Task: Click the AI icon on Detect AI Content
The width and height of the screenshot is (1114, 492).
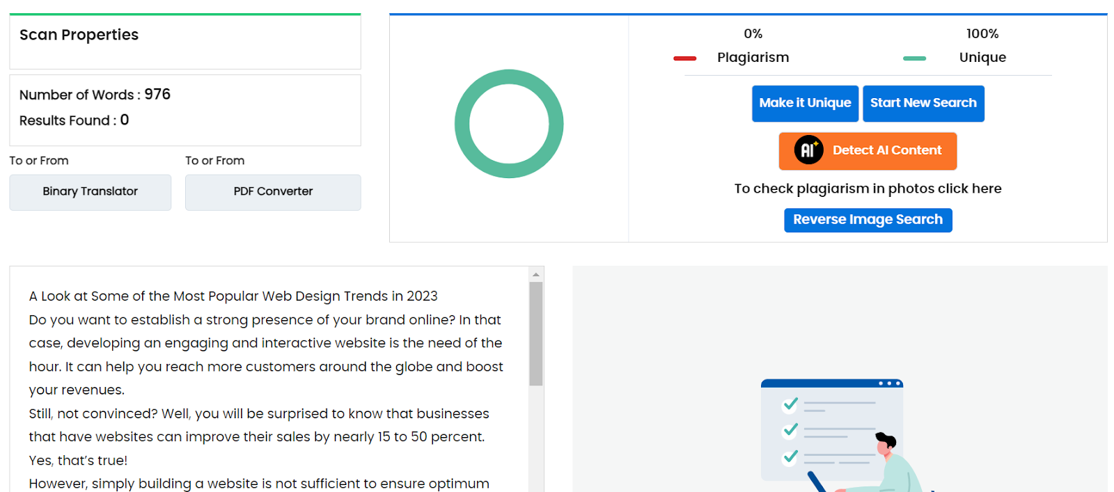Action: [x=808, y=150]
